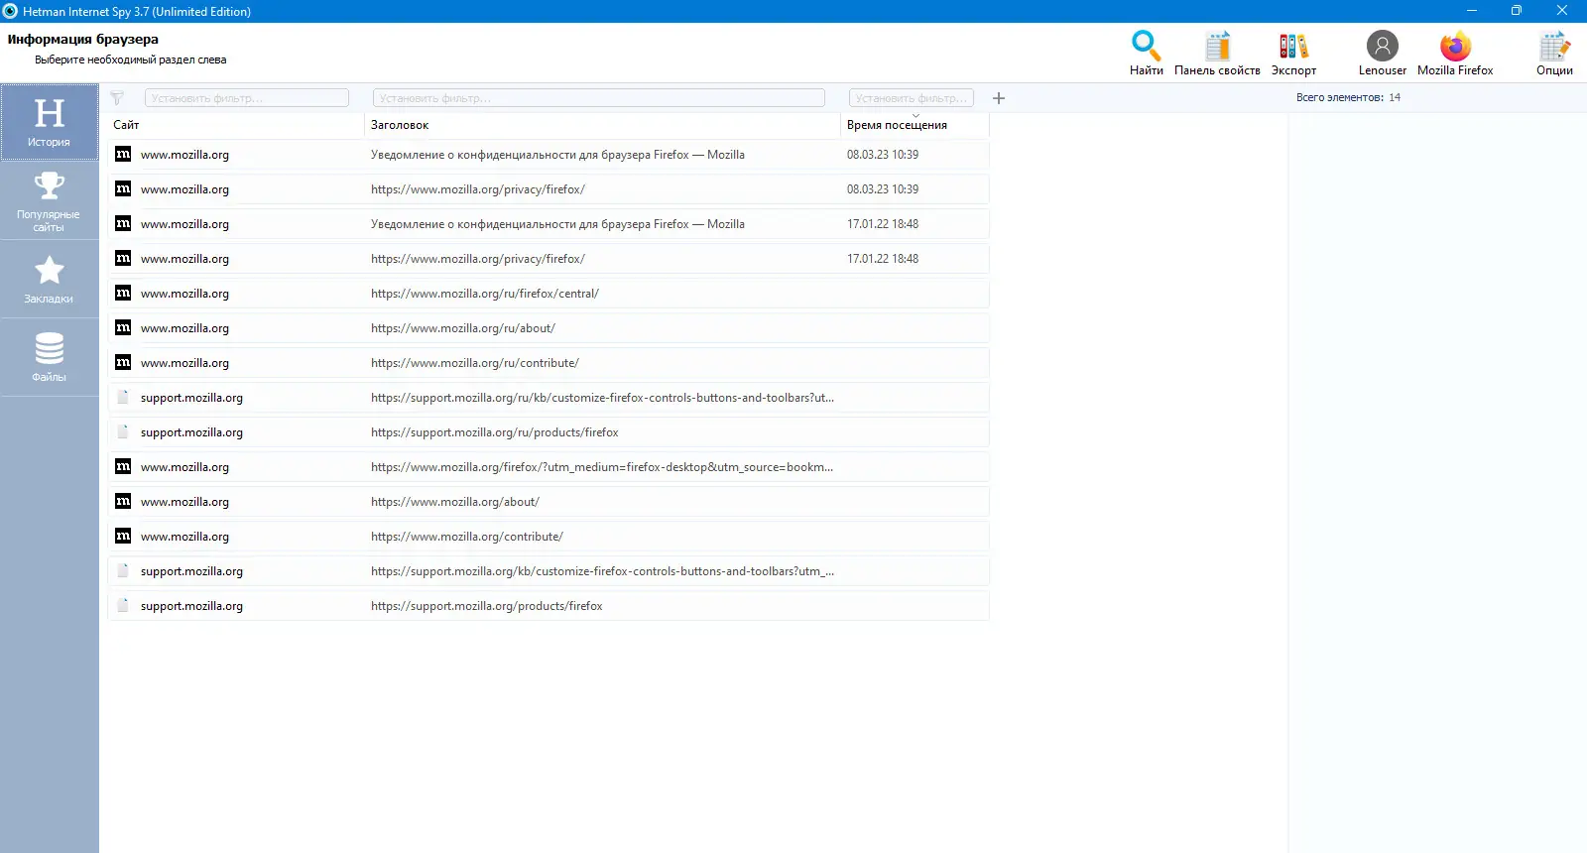The width and height of the screenshot is (1587, 853).
Task: Go to the Закладки section
Action: point(49,280)
